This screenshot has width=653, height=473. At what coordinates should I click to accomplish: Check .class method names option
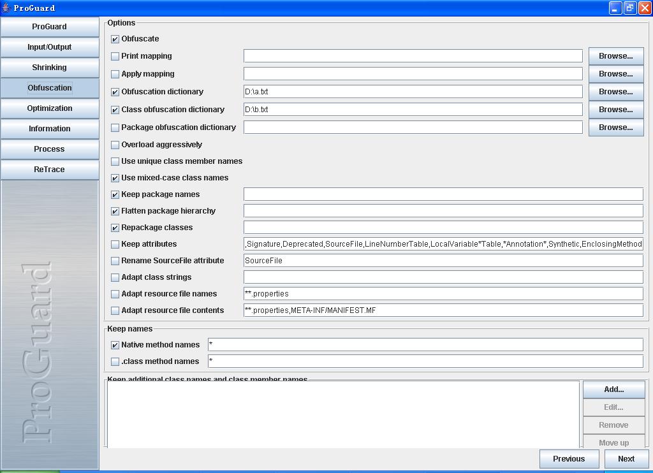115,362
